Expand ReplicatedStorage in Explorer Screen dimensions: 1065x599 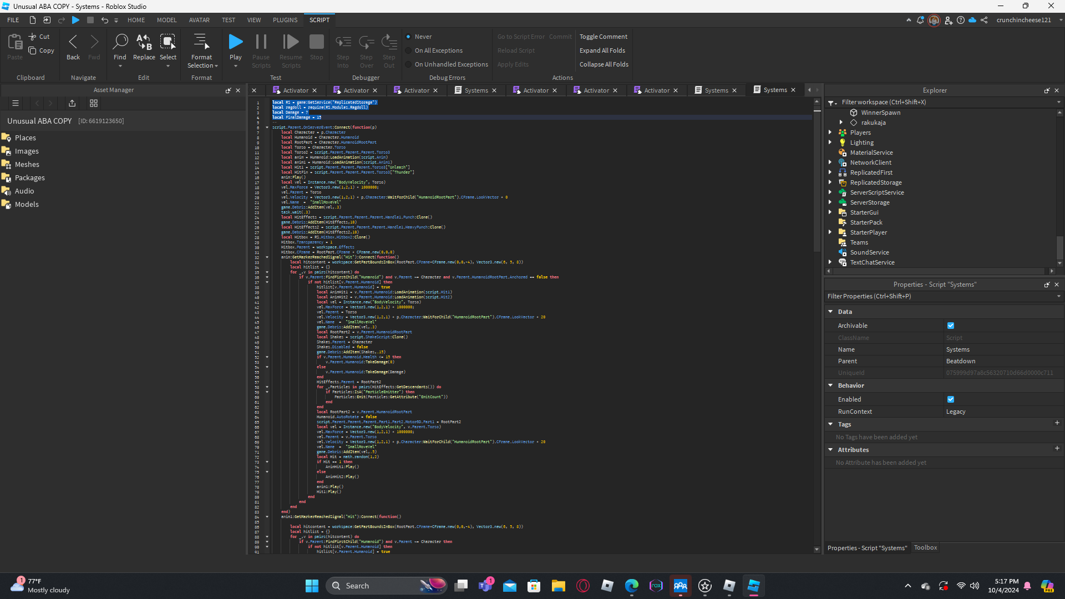tap(830, 182)
